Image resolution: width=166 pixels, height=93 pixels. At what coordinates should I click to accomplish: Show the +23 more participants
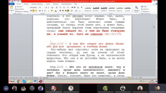[x=6, y=88]
